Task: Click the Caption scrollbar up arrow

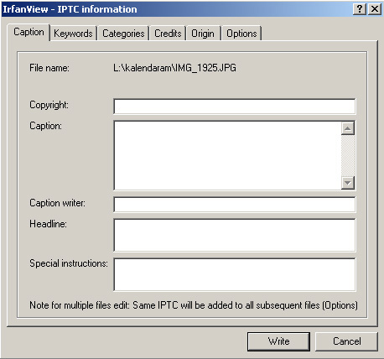Action: click(348, 128)
